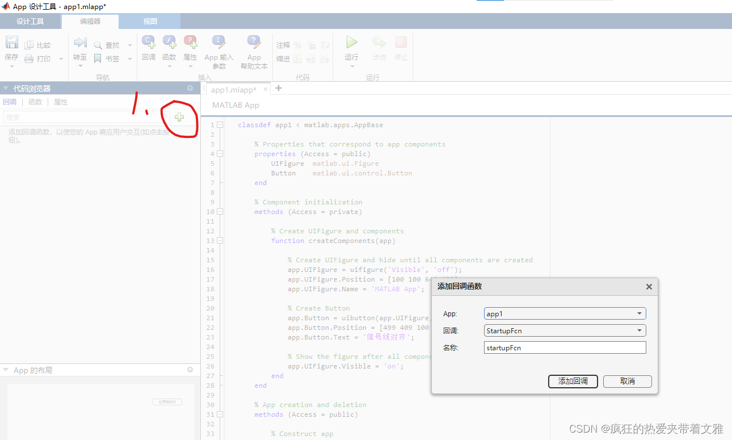Select the 编辑器 ribbon tab
The height and width of the screenshot is (440, 732).
tap(90, 22)
